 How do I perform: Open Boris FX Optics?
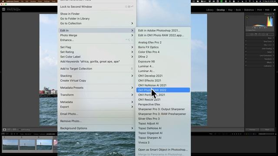click(x=148, y=47)
